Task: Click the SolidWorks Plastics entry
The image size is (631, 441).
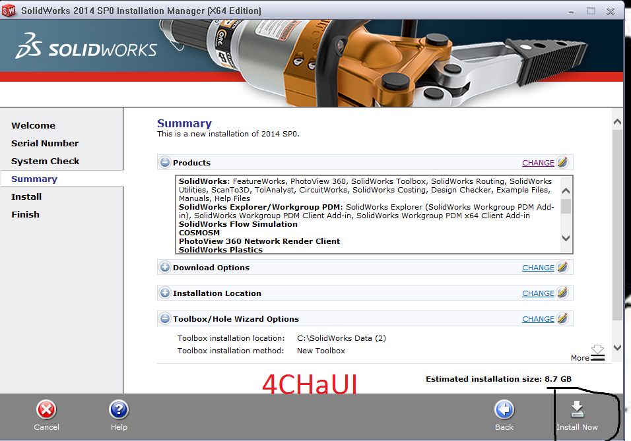Action: coord(220,250)
